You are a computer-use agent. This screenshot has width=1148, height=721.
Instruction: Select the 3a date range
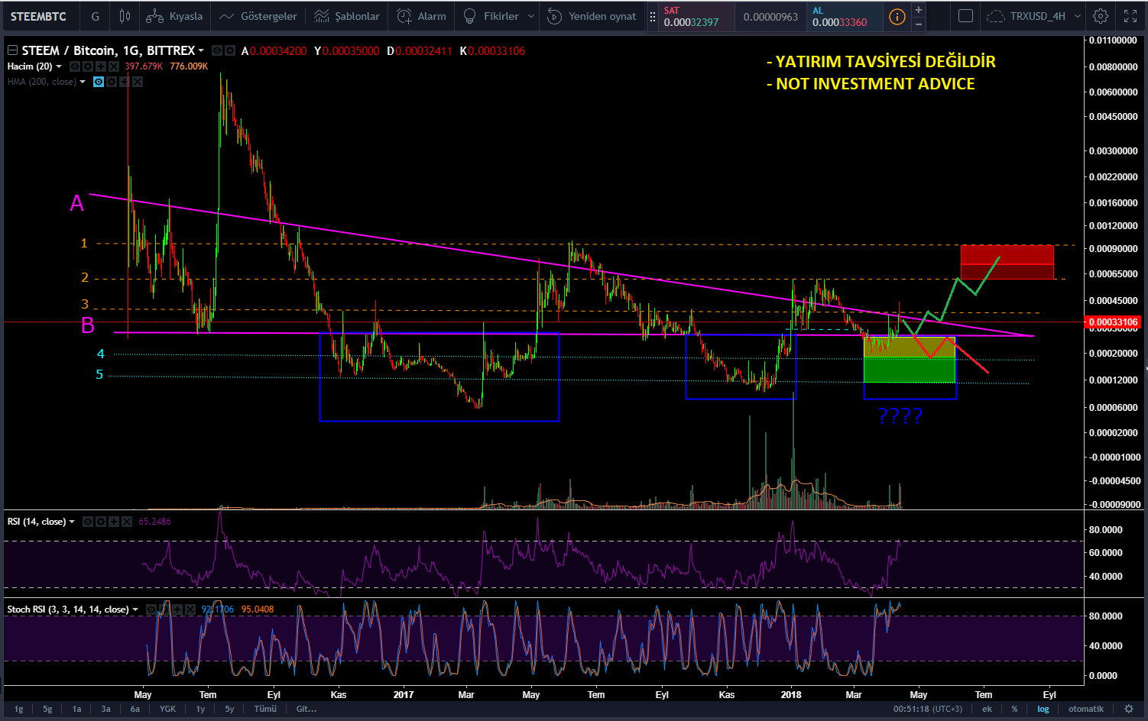pos(105,709)
